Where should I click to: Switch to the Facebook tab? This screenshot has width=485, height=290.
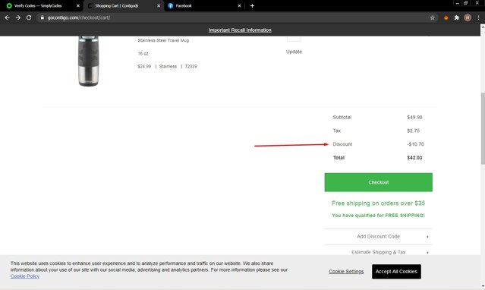click(184, 5)
